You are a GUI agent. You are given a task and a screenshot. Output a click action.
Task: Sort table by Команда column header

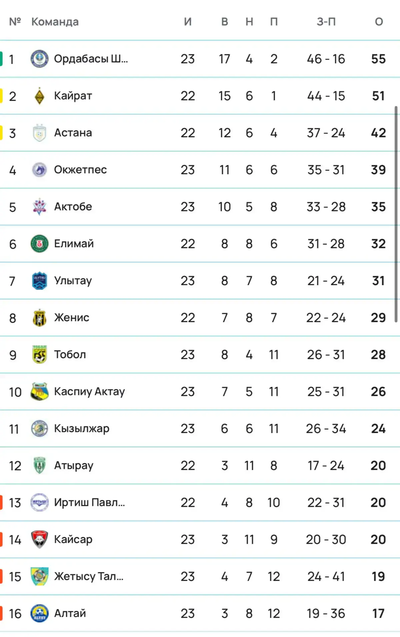(55, 22)
